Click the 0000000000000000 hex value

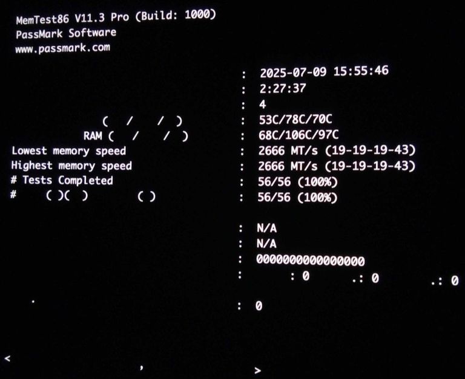coord(311,261)
